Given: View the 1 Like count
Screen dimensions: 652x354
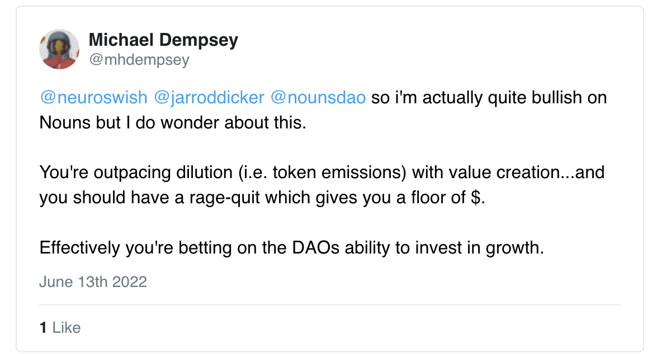Looking at the screenshot, I should tap(60, 327).
